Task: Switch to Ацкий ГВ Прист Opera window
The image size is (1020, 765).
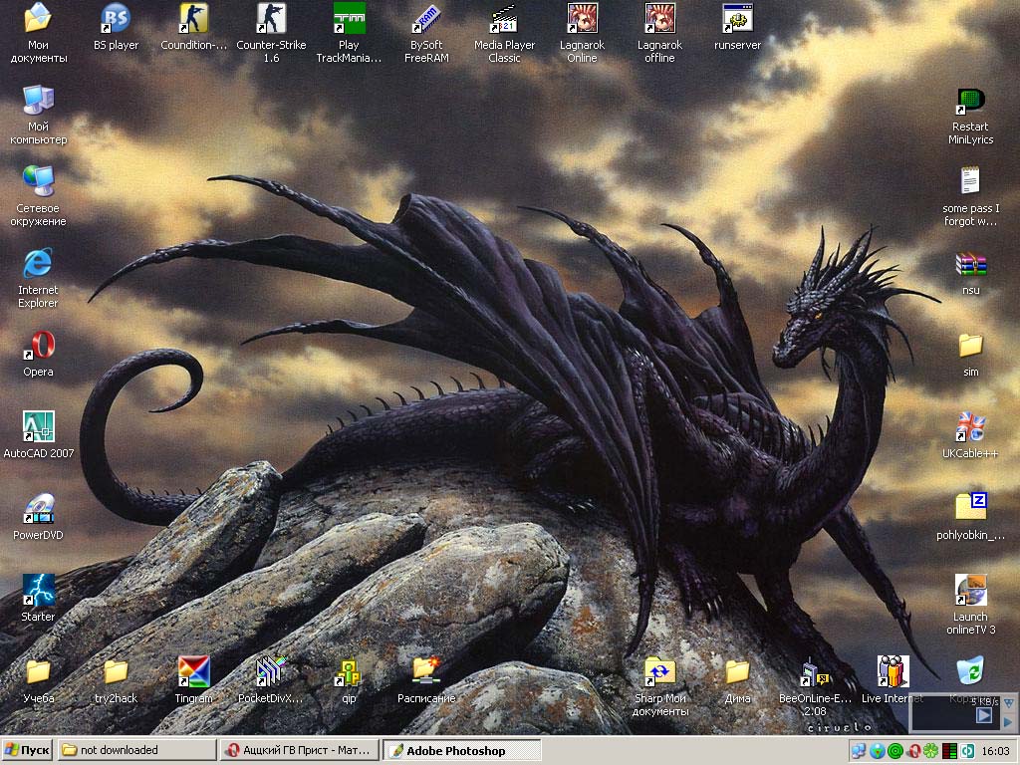Action: tap(300, 750)
